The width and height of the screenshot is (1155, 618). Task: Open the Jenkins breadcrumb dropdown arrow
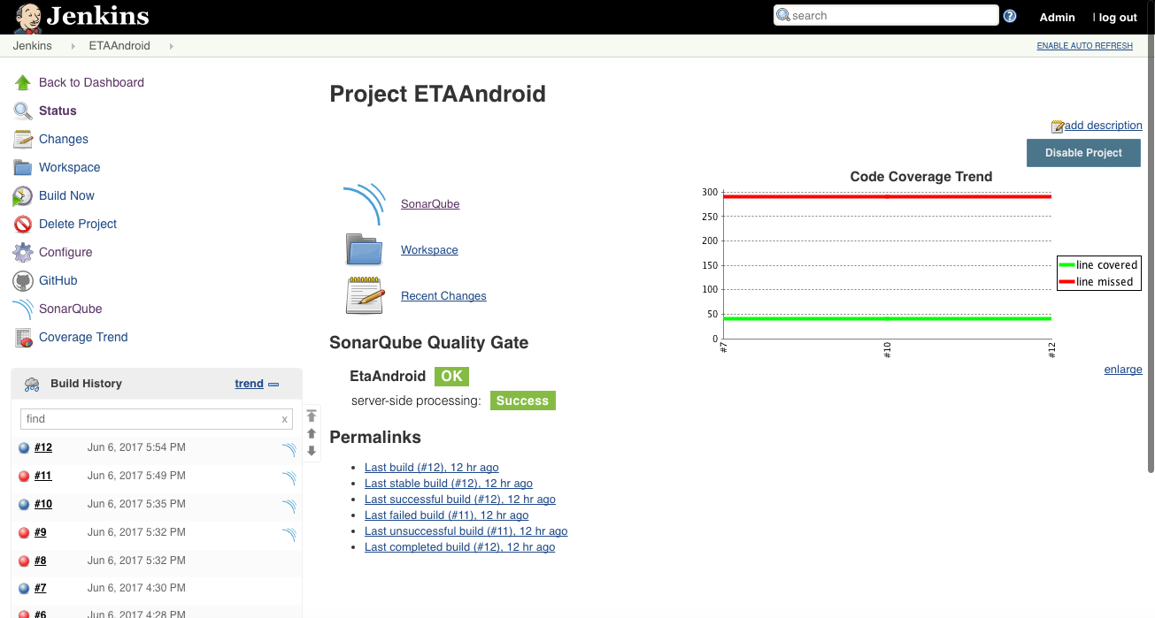[73, 46]
